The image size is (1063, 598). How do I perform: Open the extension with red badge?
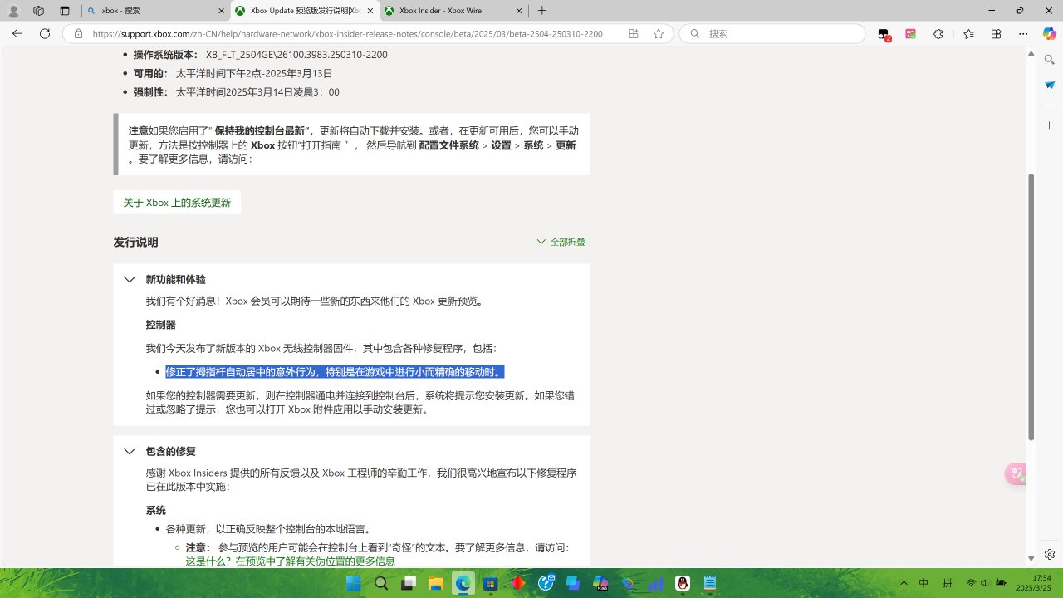884,34
